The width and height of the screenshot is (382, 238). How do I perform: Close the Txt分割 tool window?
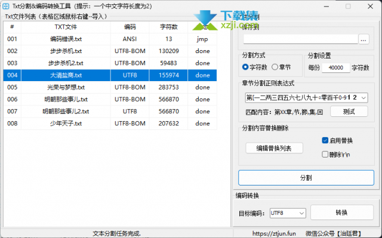370,7
